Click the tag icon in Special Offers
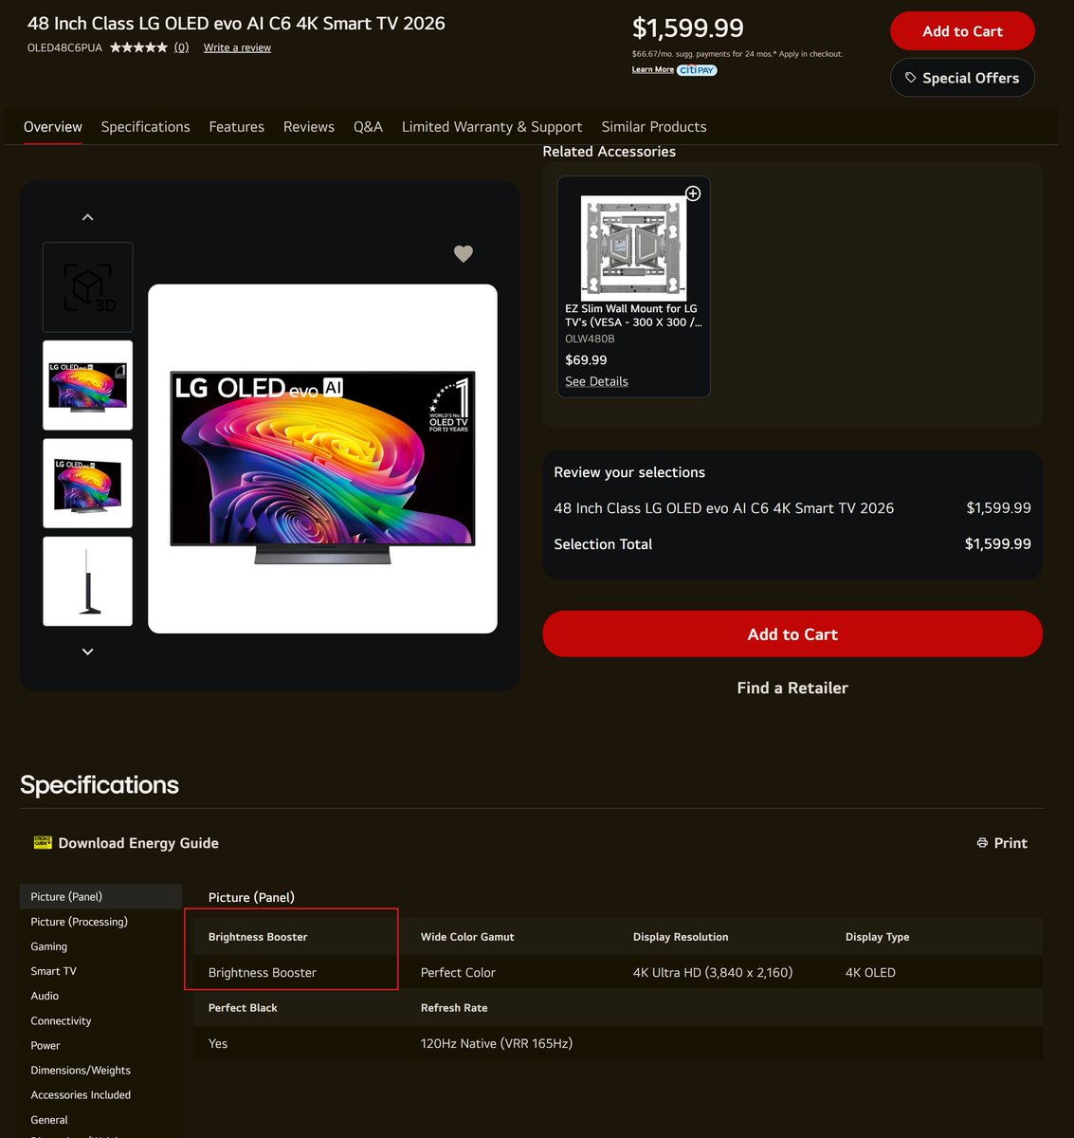The width and height of the screenshot is (1074, 1138). (911, 78)
